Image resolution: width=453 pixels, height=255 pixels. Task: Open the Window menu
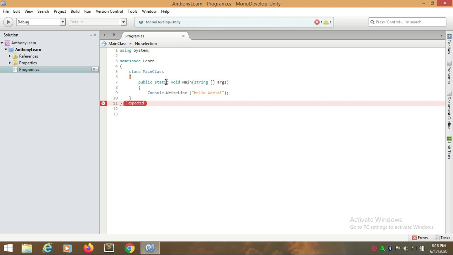[149, 11]
